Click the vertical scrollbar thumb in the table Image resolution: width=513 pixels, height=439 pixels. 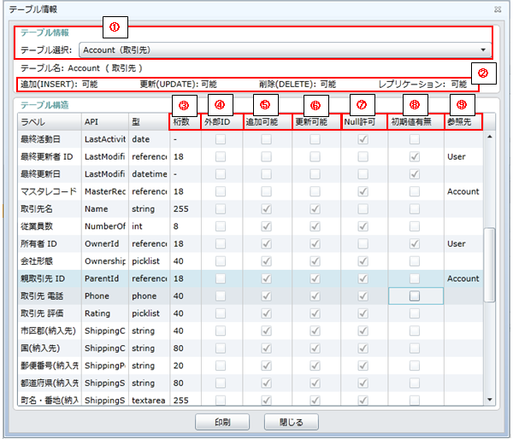pos(490,263)
